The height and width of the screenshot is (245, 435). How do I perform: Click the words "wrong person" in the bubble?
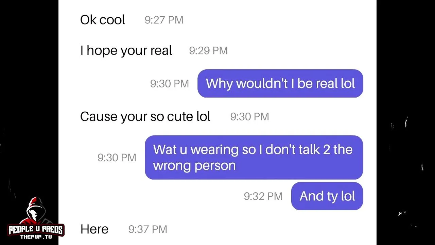click(194, 166)
